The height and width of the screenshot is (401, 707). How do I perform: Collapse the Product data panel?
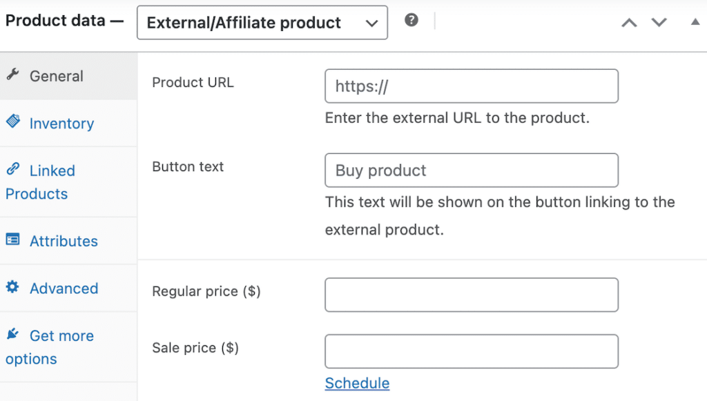(696, 22)
